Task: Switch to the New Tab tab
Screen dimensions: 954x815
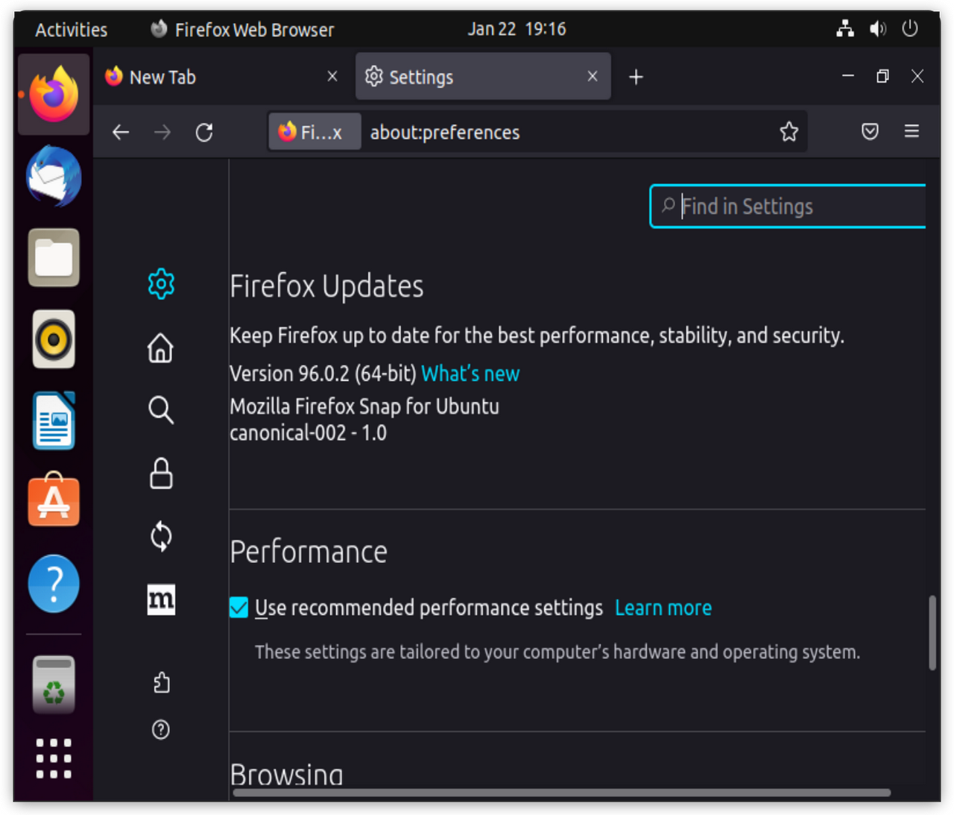Action: click(216, 77)
